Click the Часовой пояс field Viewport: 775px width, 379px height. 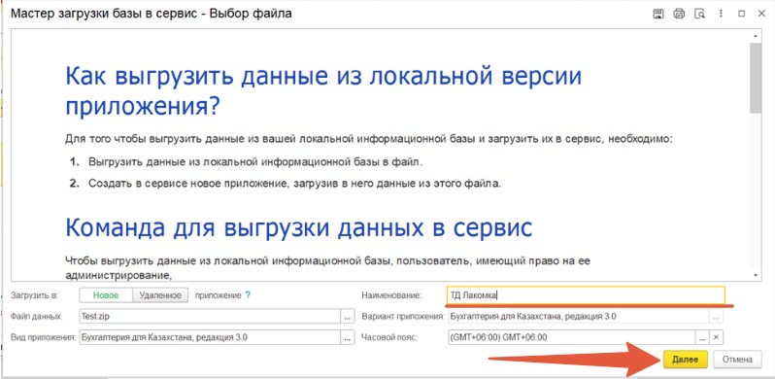(571, 337)
